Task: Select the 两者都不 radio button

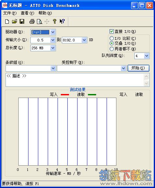Action: [x=112, y=49]
